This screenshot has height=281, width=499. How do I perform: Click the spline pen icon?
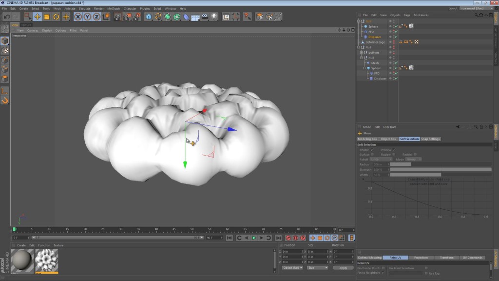[158, 17]
